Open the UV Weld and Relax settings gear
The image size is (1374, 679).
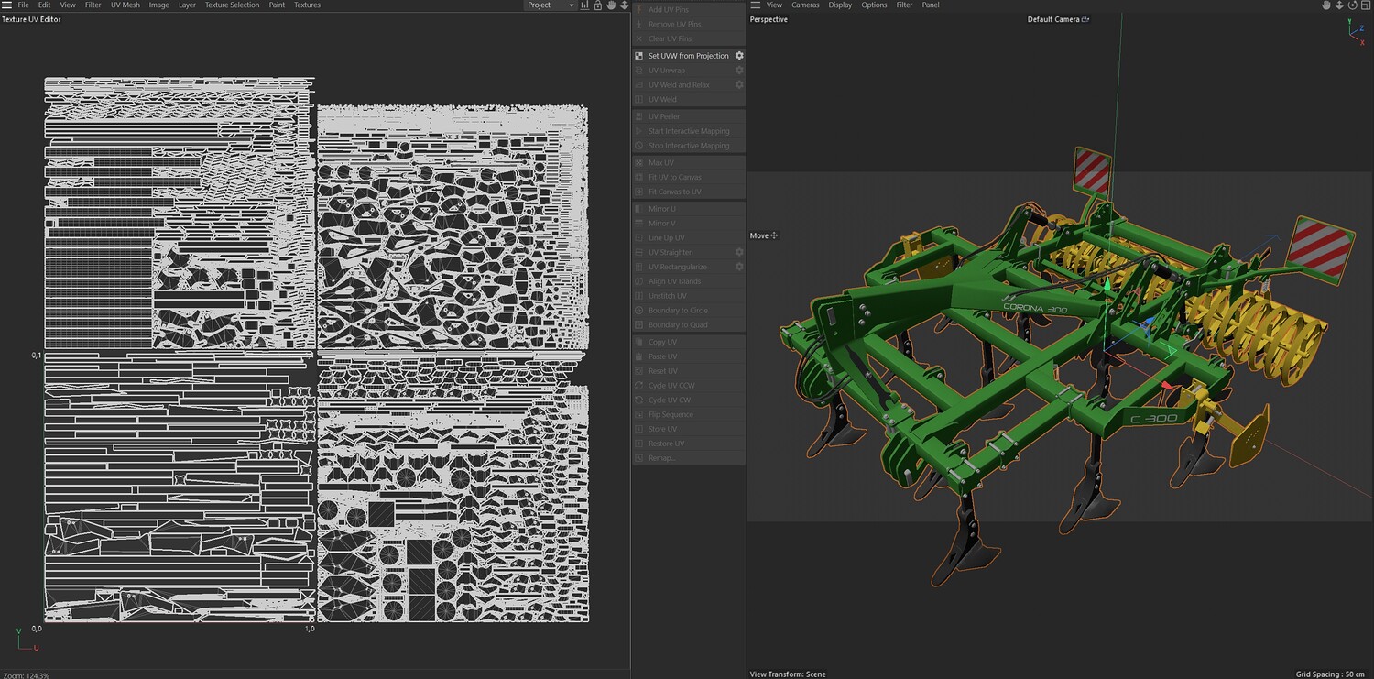[739, 84]
